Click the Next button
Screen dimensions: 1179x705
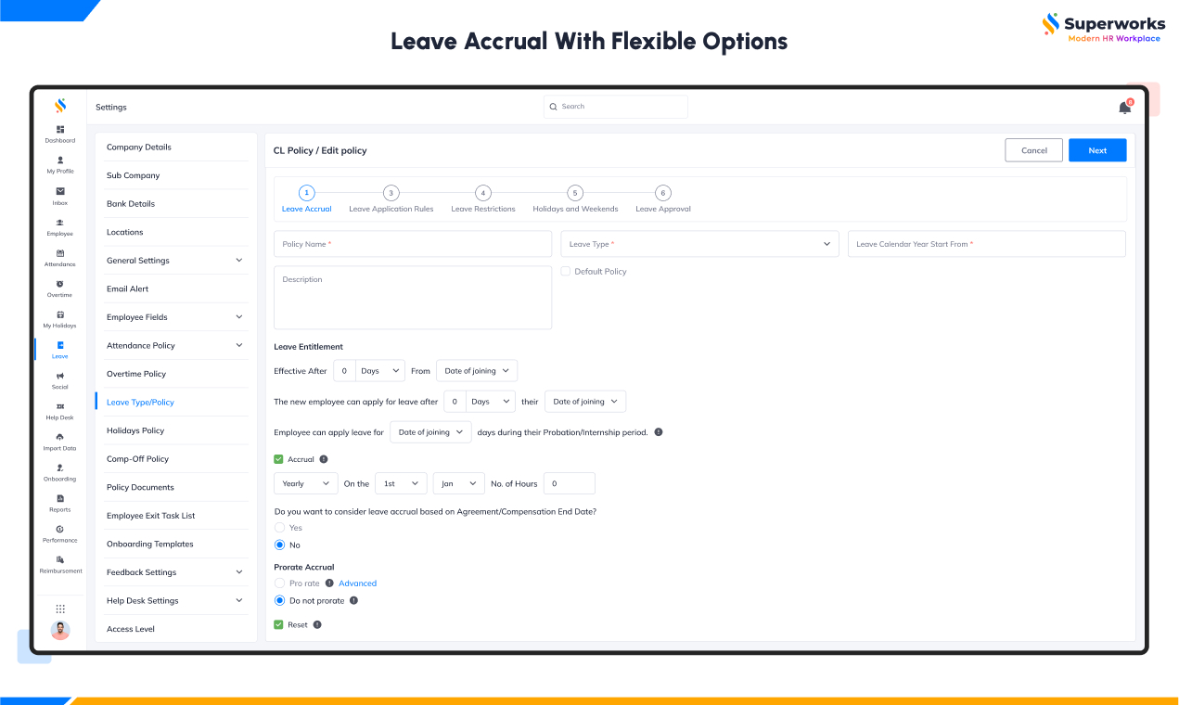click(x=1097, y=150)
